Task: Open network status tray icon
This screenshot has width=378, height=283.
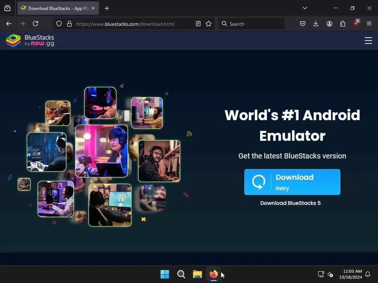Action: [x=321, y=274]
